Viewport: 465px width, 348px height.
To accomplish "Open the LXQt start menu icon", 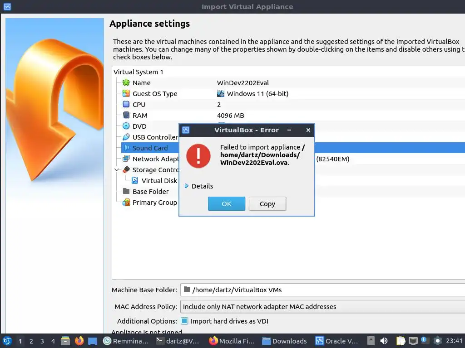I will [x=7, y=341].
